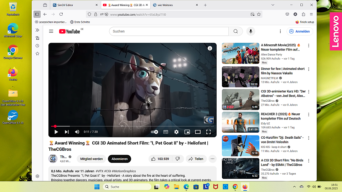Viewport: 342px width, 192px height.
Task: Switch to wie Weiteres tab
Action: click(x=176, y=5)
